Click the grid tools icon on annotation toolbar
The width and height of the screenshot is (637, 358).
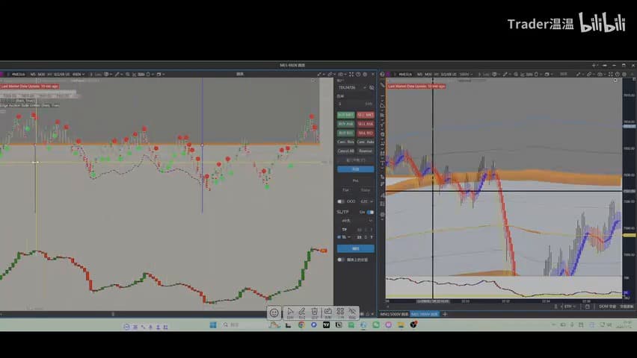[x=340, y=313]
